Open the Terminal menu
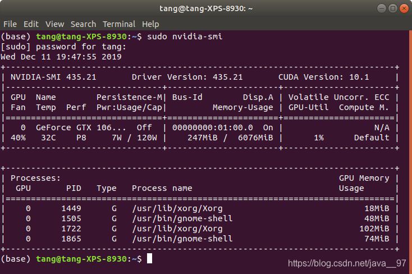 click(x=119, y=24)
